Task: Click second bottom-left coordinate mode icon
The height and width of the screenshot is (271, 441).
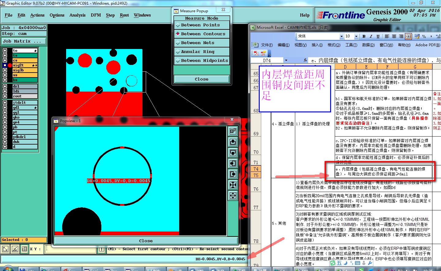Action: pos(15,249)
